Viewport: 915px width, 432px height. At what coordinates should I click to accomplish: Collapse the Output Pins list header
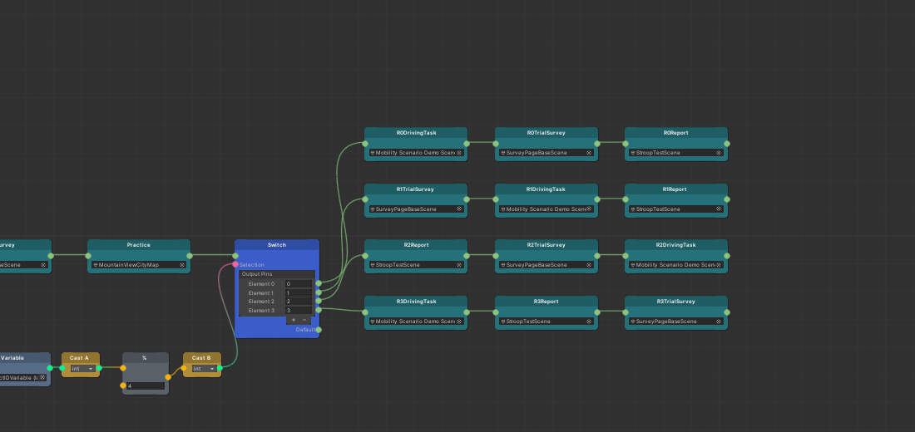277,274
